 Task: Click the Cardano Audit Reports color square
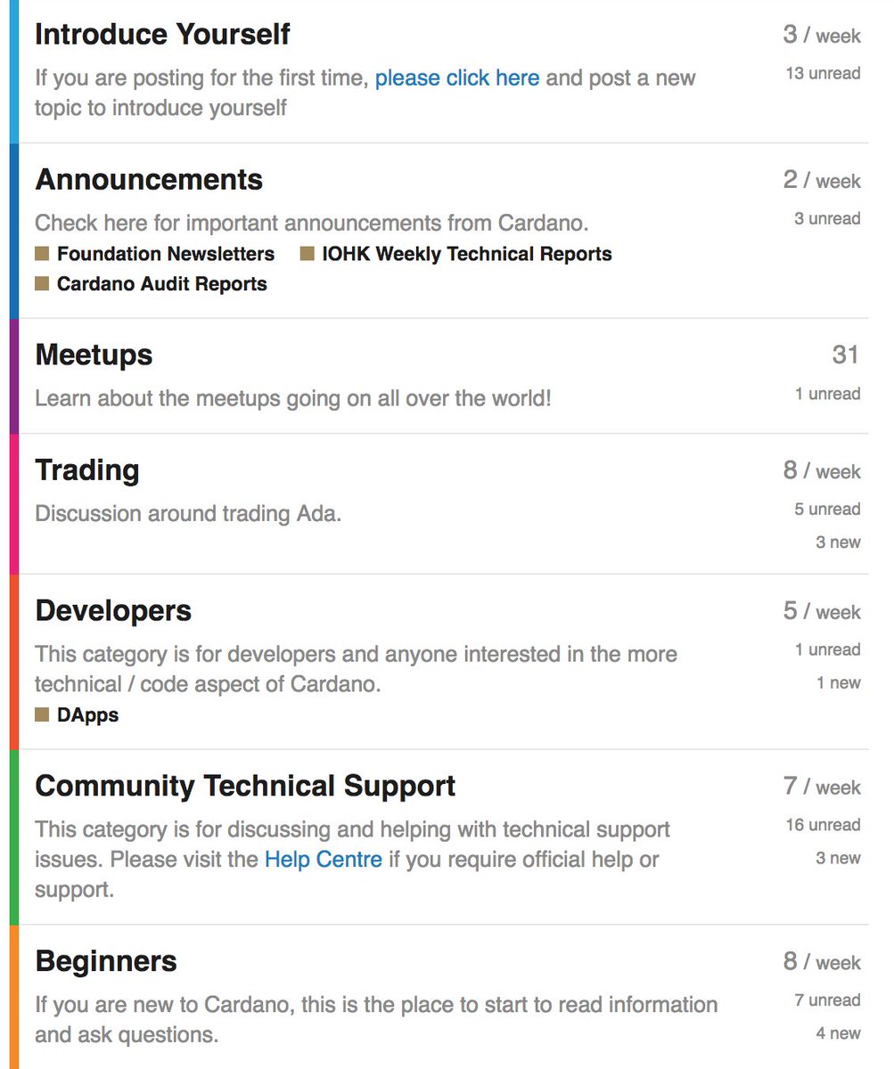42,284
